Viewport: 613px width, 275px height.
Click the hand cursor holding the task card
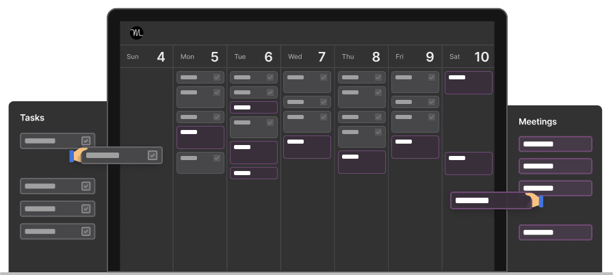(78, 155)
